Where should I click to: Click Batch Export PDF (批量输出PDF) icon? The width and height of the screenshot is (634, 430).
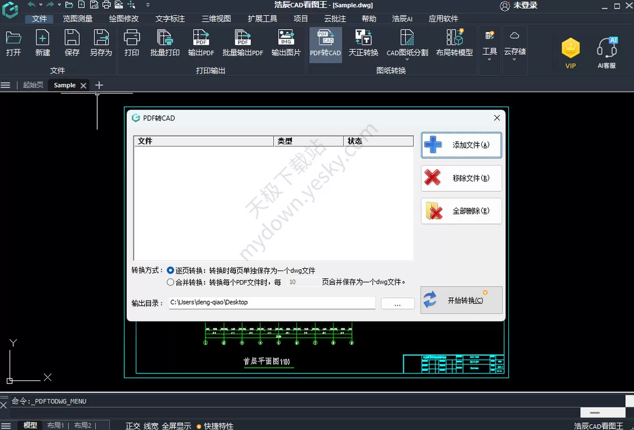click(243, 43)
